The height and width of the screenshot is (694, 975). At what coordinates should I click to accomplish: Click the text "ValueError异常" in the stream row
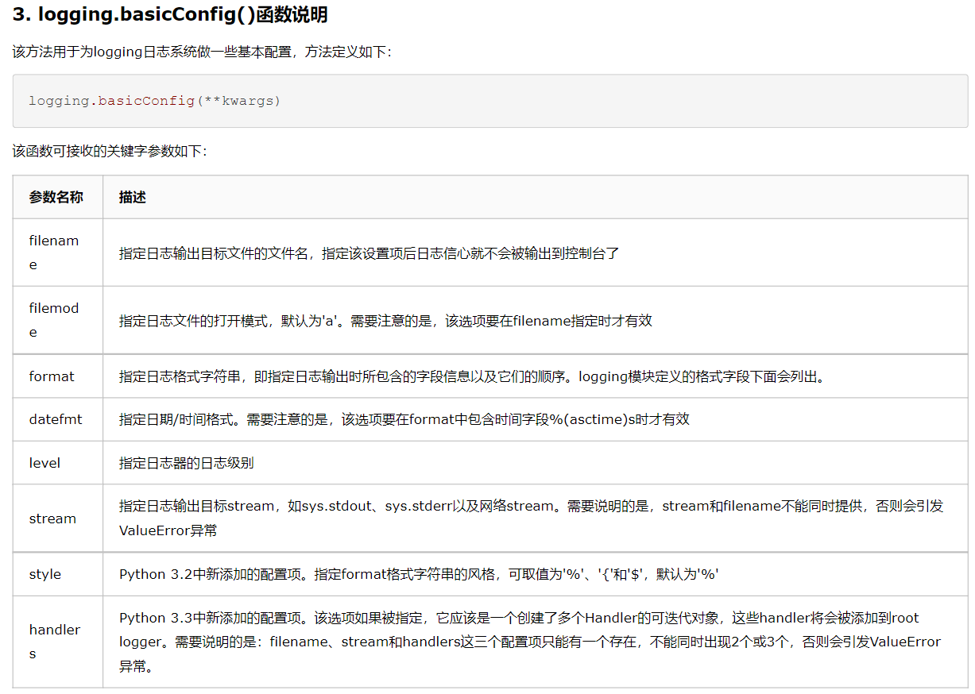pyautogui.click(x=168, y=530)
